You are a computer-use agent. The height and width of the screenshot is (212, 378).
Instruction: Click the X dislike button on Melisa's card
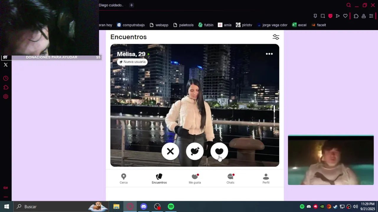click(x=170, y=151)
